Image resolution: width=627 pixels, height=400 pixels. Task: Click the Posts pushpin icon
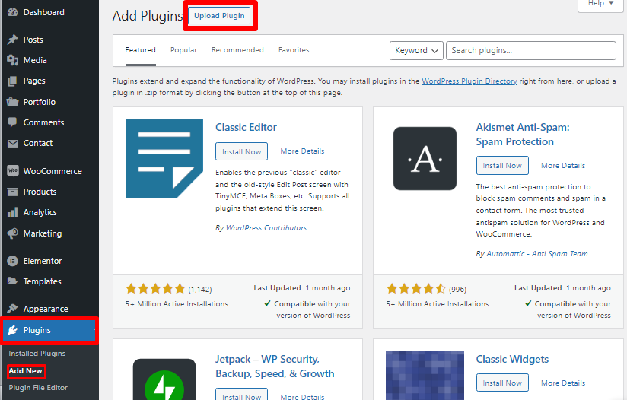coord(12,40)
